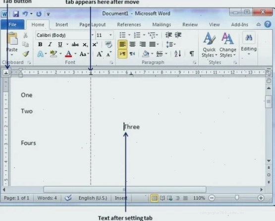Click the Multilevel List icon
275x221 pixels.
tap(152, 35)
